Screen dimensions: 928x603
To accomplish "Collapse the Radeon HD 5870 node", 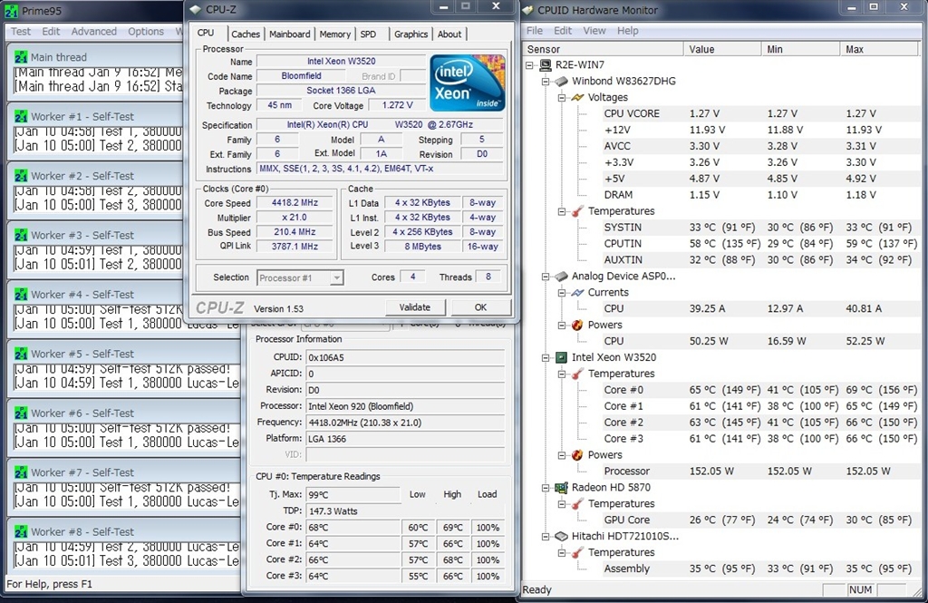I will [546, 488].
